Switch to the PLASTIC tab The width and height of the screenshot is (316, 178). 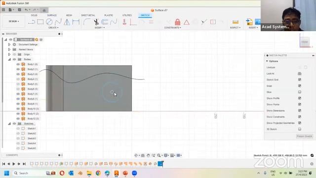[109, 15]
